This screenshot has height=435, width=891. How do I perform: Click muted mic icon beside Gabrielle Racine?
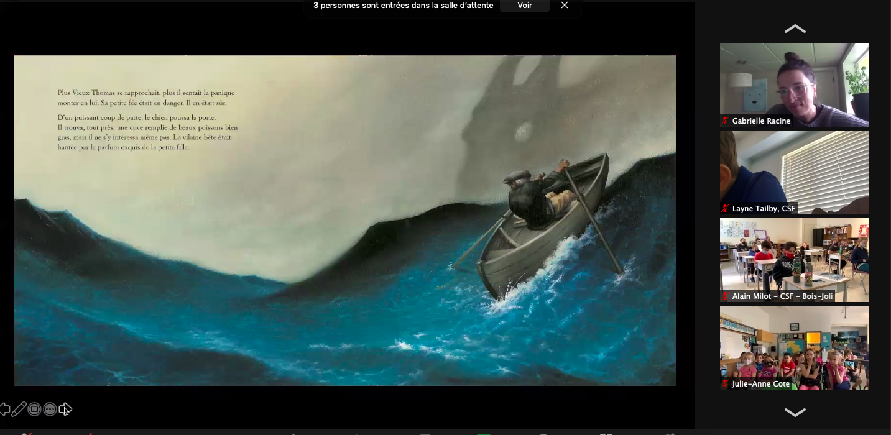(x=725, y=121)
